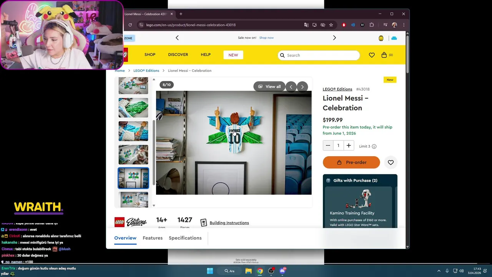Switch to the Features tab
The image size is (492, 277).
(x=153, y=238)
